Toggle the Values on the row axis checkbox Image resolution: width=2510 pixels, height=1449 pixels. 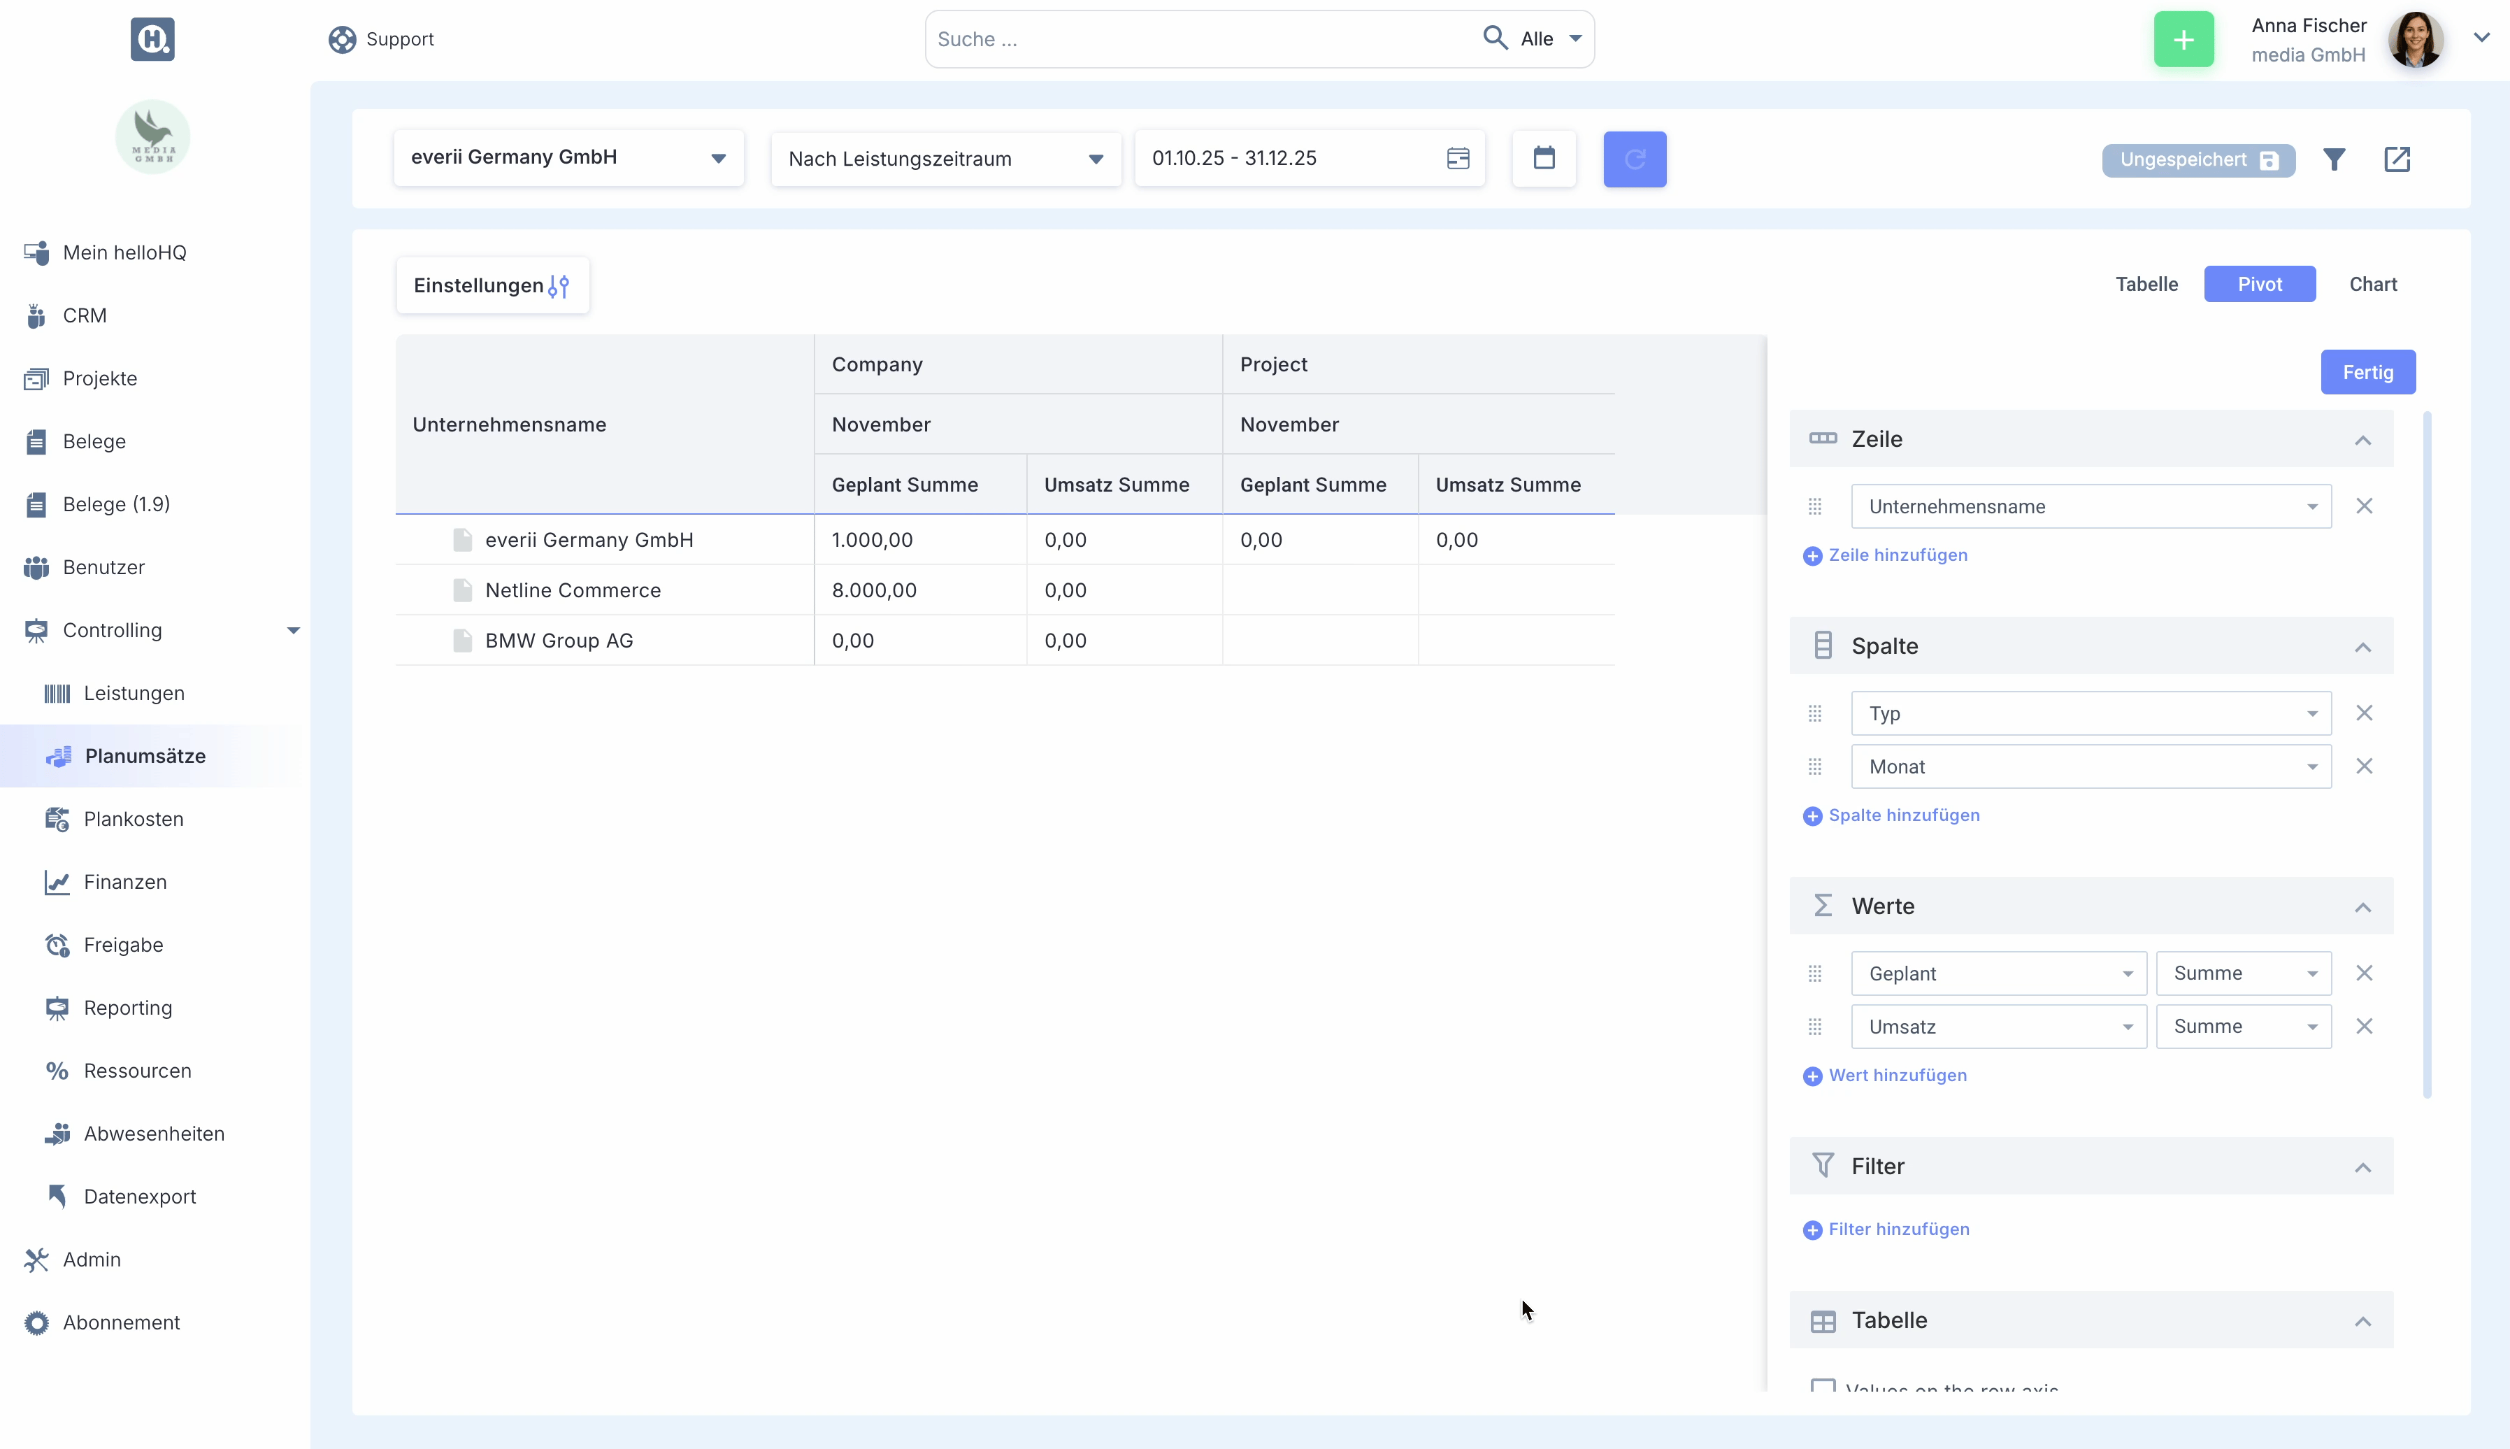[1823, 1385]
